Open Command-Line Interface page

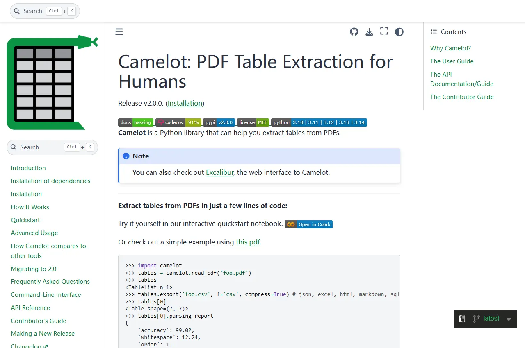pos(46,295)
